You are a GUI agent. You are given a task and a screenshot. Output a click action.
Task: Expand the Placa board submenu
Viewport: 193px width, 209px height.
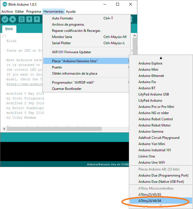[86, 61]
